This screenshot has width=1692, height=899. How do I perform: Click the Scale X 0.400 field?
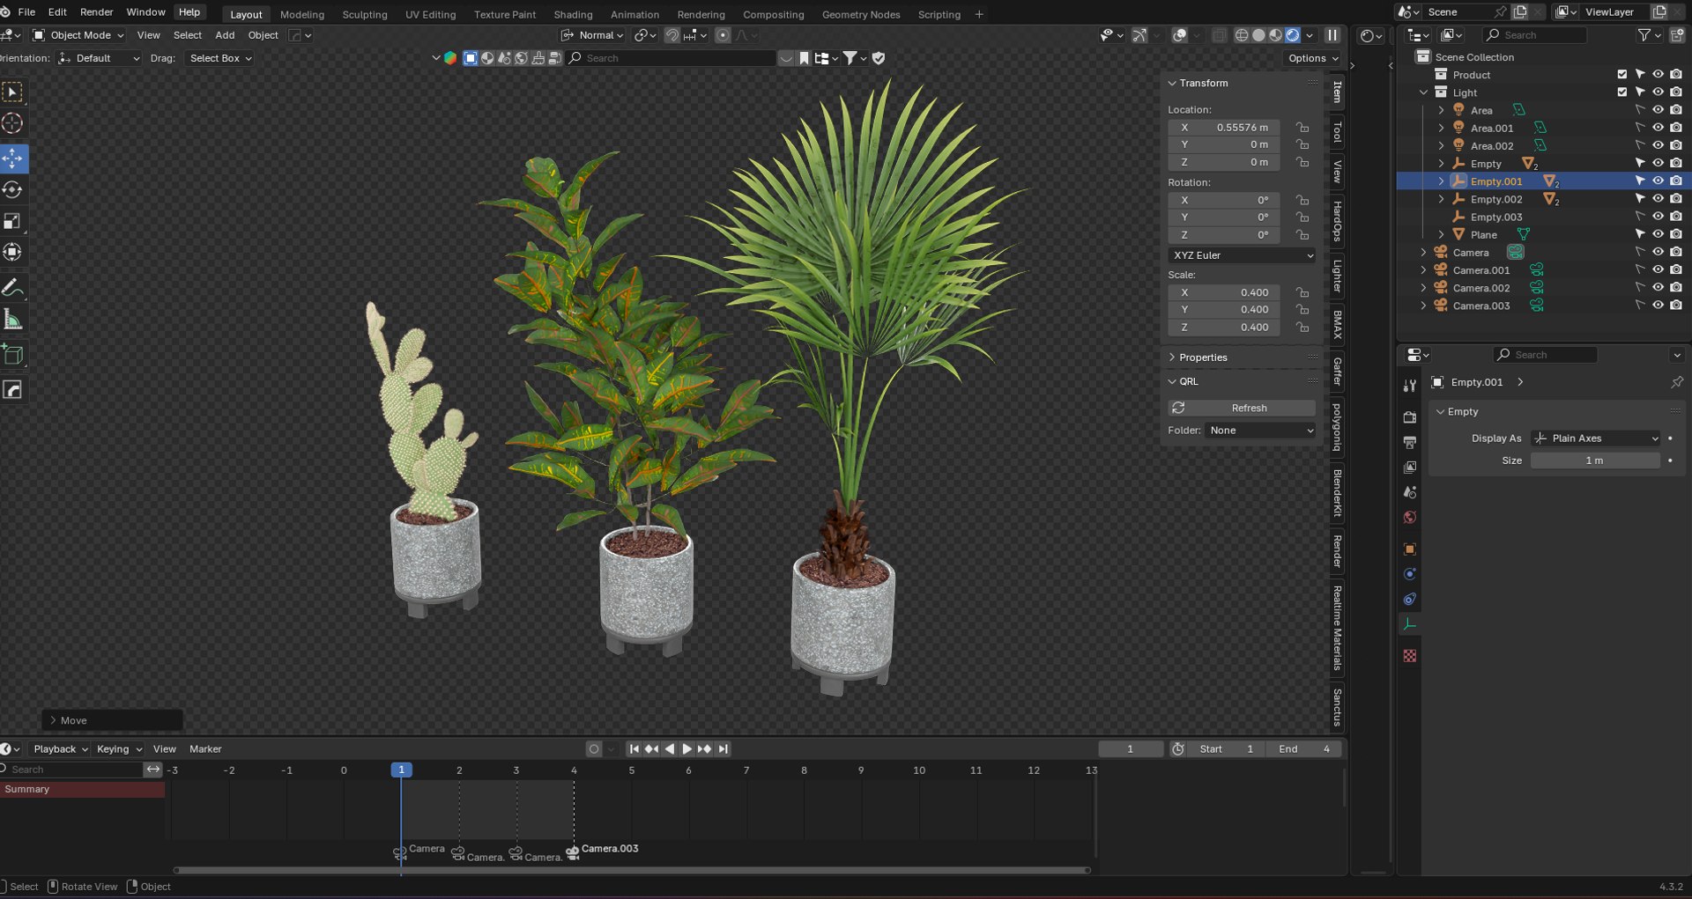pyautogui.click(x=1225, y=292)
